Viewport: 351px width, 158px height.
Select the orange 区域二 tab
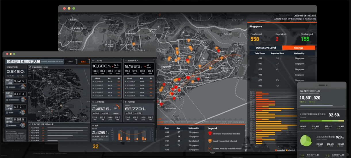(x=83, y=62)
